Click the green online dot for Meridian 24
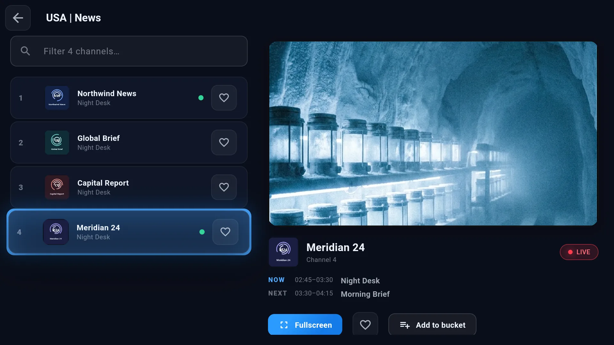Viewport: 614px width, 345px height. click(x=202, y=232)
